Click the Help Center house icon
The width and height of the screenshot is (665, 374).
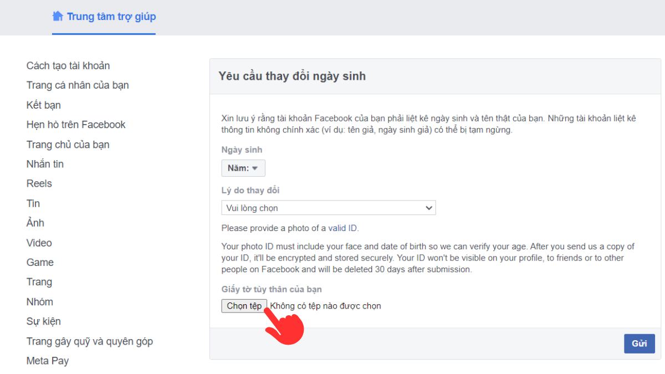point(58,16)
